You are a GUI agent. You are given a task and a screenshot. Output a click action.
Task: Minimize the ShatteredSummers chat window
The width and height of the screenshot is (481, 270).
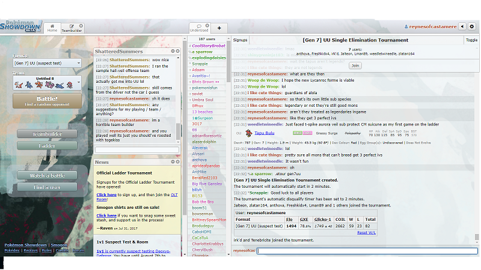point(171,52)
